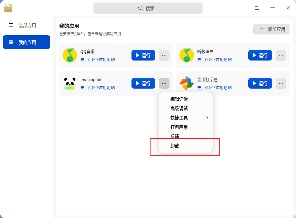Switch to the 全部应用 sidebar tab
This screenshot has width=296, height=218.
pos(26,25)
